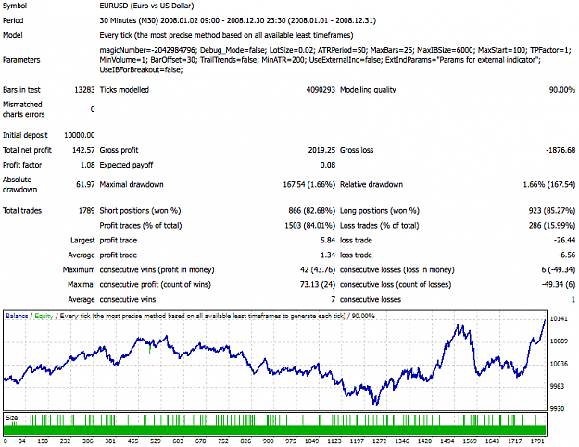This screenshot has width=579, height=447.
Task: Click the Absolute drawdown value 61.97
Action: pyautogui.click(x=85, y=184)
